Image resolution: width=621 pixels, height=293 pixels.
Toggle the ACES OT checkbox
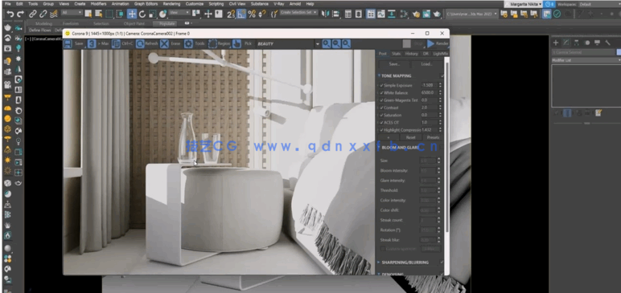(381, 123)
